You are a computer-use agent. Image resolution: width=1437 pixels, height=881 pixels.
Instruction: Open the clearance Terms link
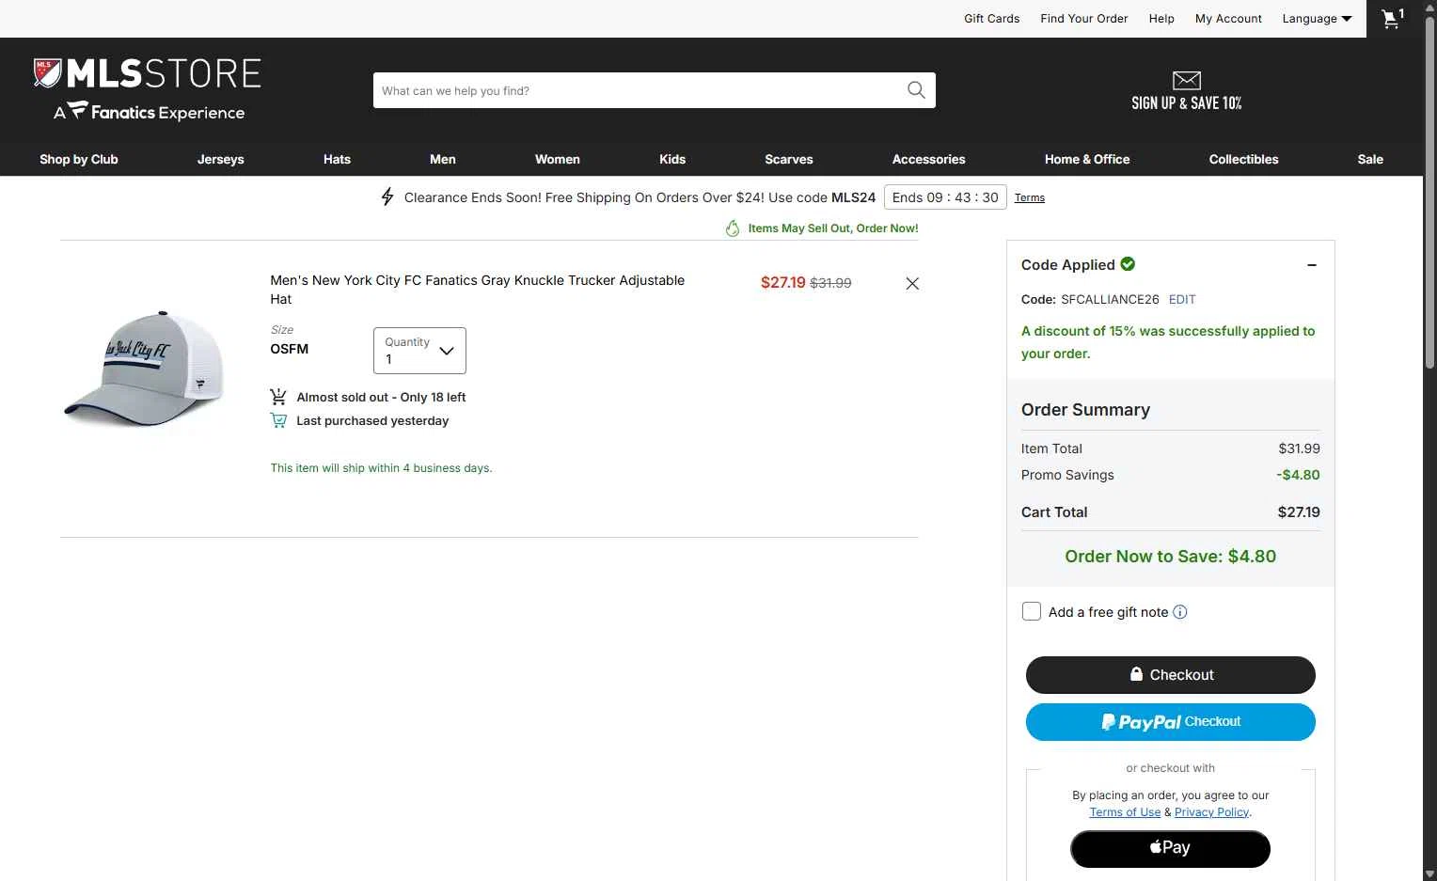(1030, 197)
